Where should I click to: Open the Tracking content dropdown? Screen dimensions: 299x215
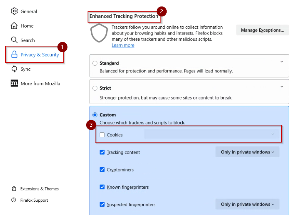point(247,152)
